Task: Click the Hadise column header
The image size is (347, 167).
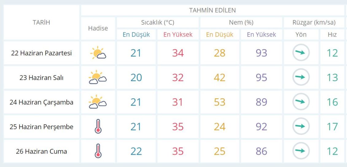Action: tap(98, 28)
